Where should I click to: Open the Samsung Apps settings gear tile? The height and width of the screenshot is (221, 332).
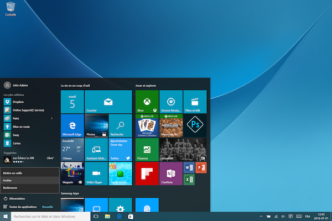(x=120, y=205)
